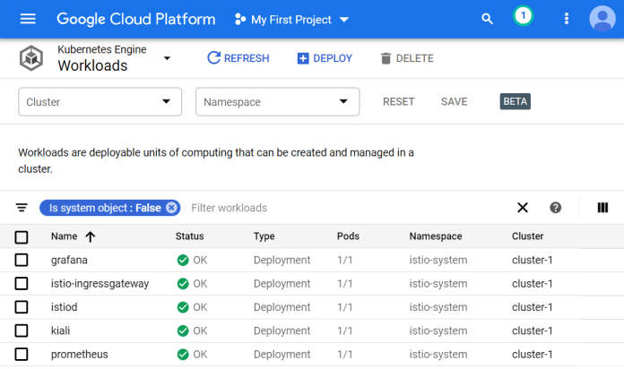Check the istiod row checkbox
This screenshot has width=624, height=369.
(22, 307)
